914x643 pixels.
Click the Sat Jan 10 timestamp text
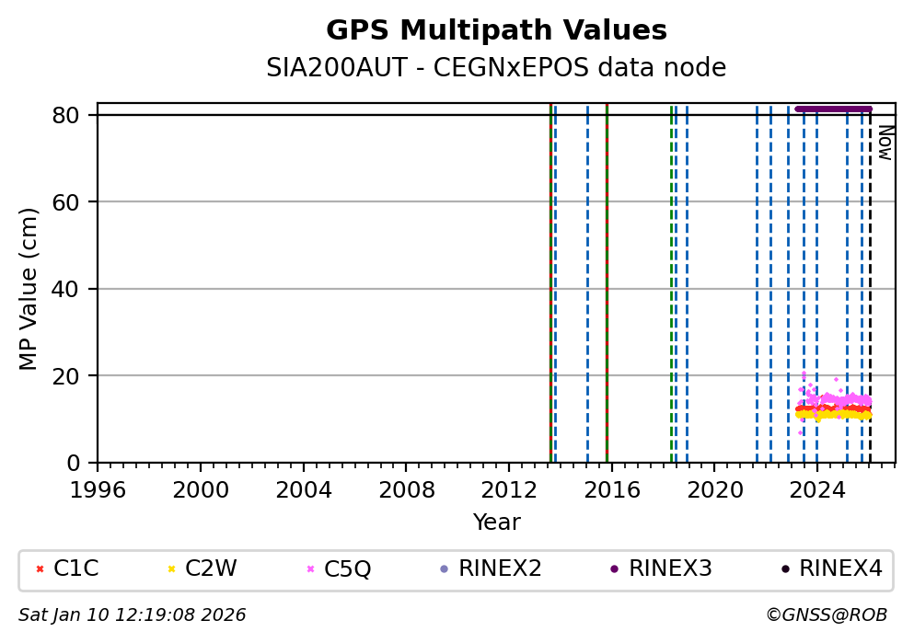pyautogui.click(x=132, y=614)
